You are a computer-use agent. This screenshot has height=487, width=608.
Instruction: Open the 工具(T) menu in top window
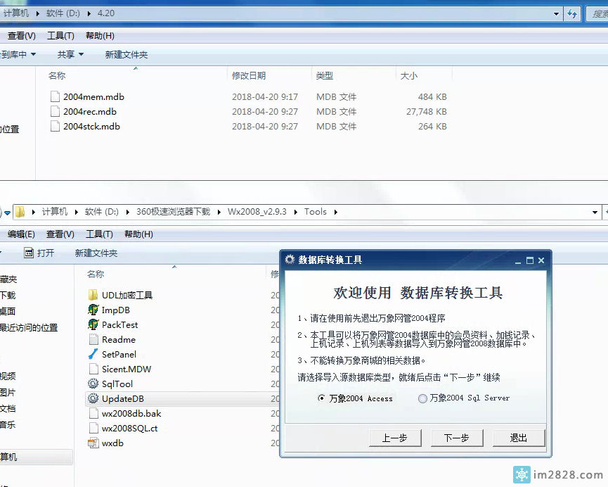(60, 36)
